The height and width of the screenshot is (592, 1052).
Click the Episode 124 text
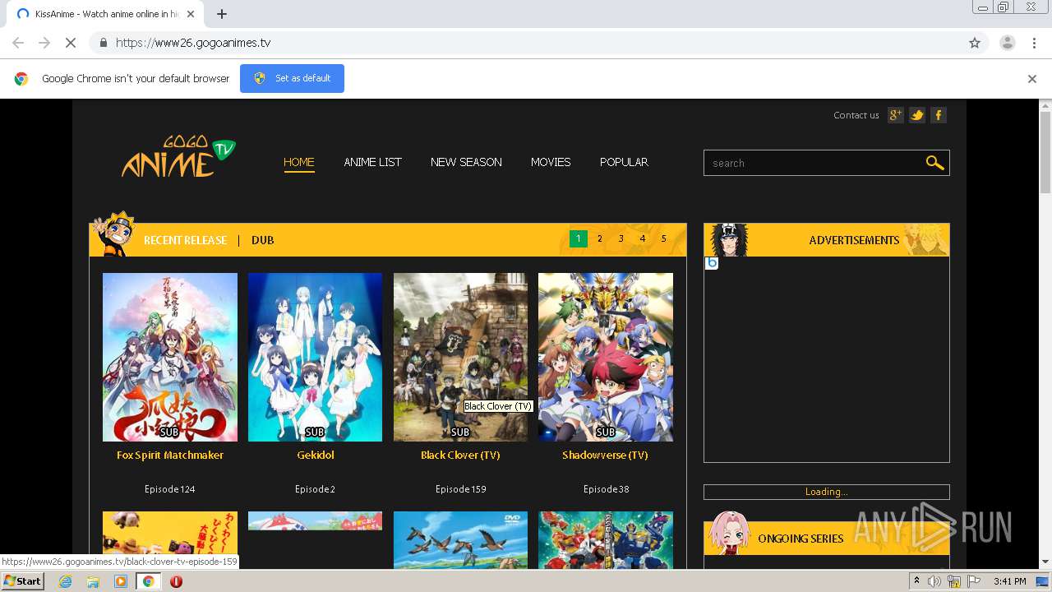[170, 489]
